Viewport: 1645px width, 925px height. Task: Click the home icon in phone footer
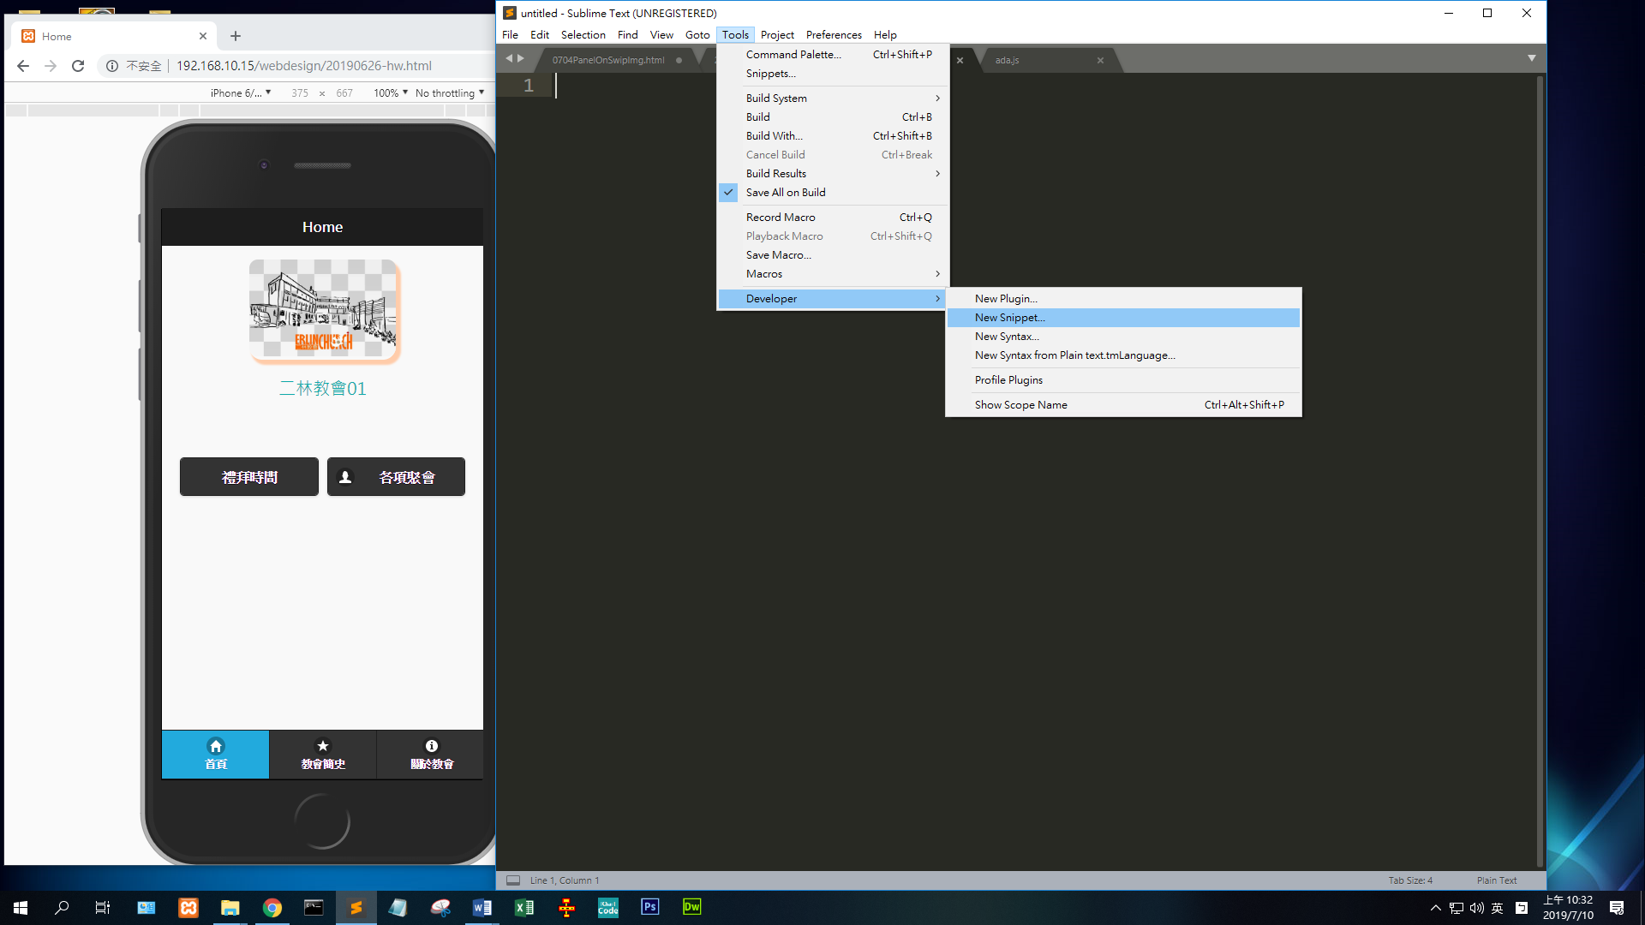(216, 746)
